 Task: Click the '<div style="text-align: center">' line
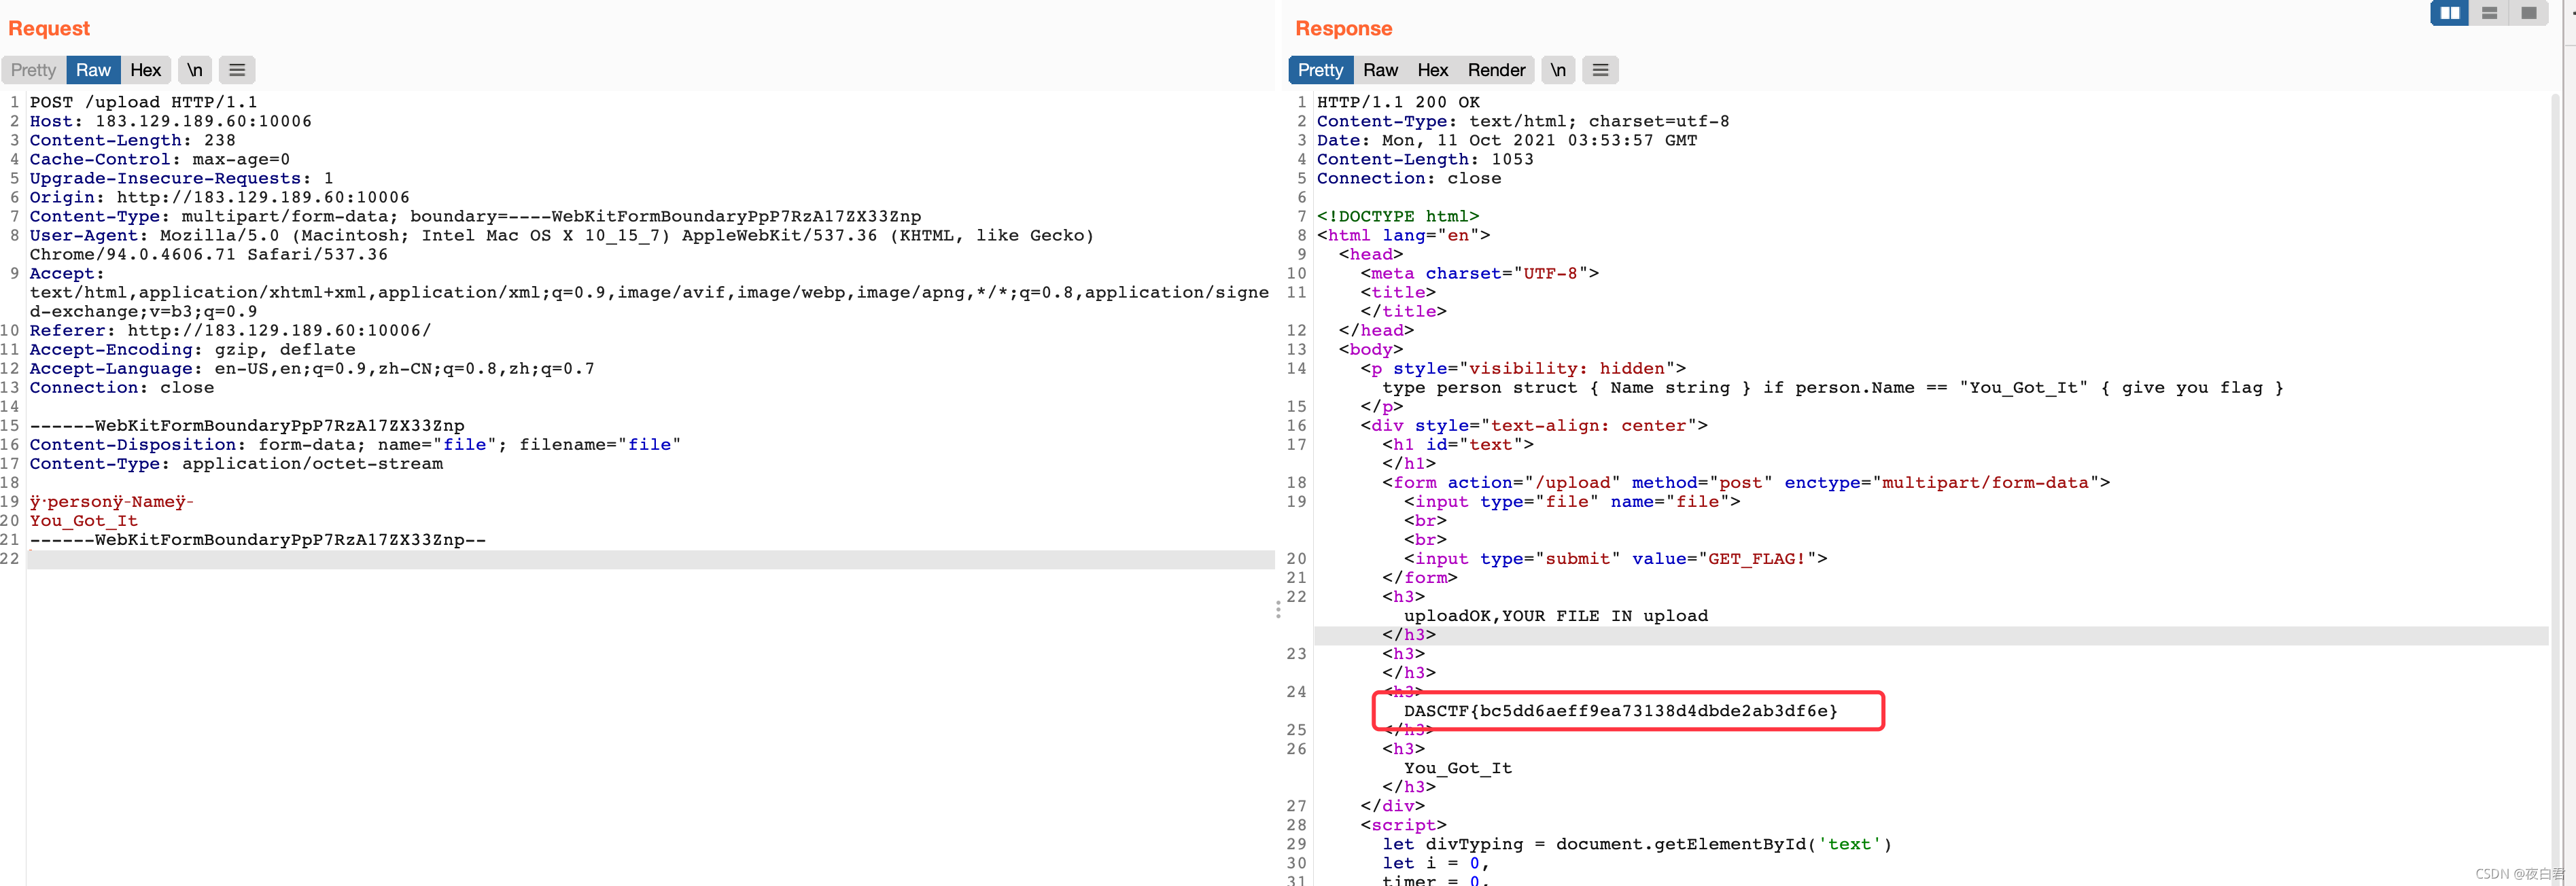(x=1534, y=425)
